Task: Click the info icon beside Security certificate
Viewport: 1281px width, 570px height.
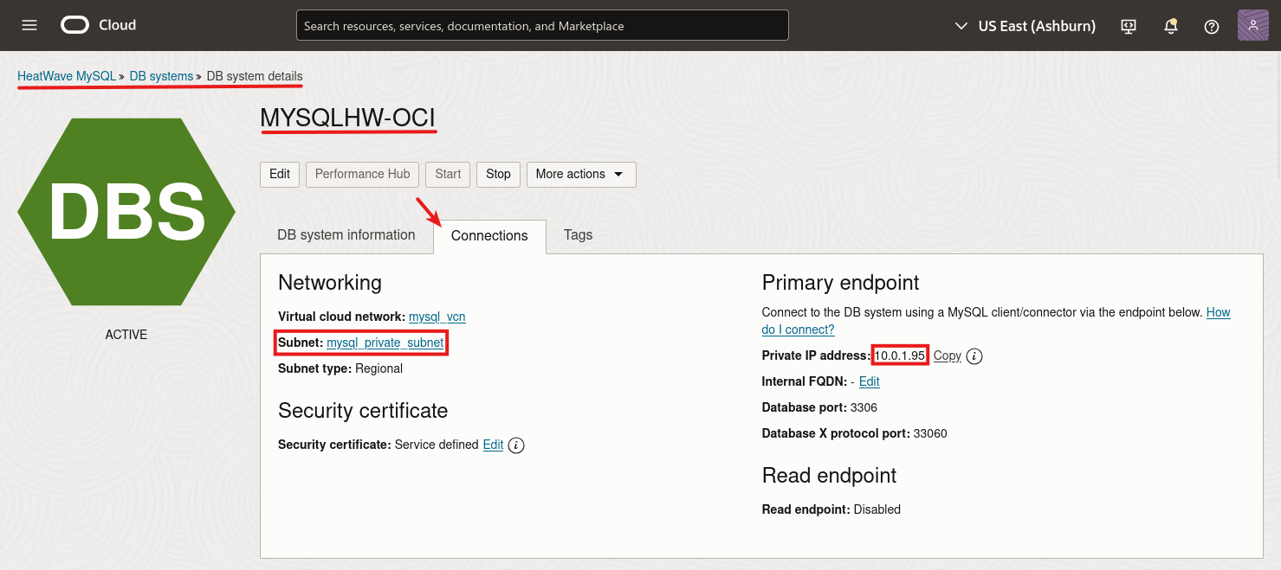Action: click(x=514, y=445)
